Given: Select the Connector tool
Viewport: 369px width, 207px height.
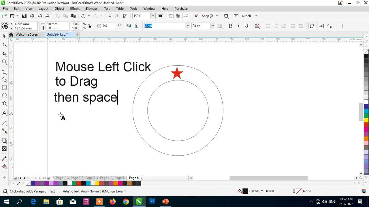Looking at the screenshot, I should 4,131.
